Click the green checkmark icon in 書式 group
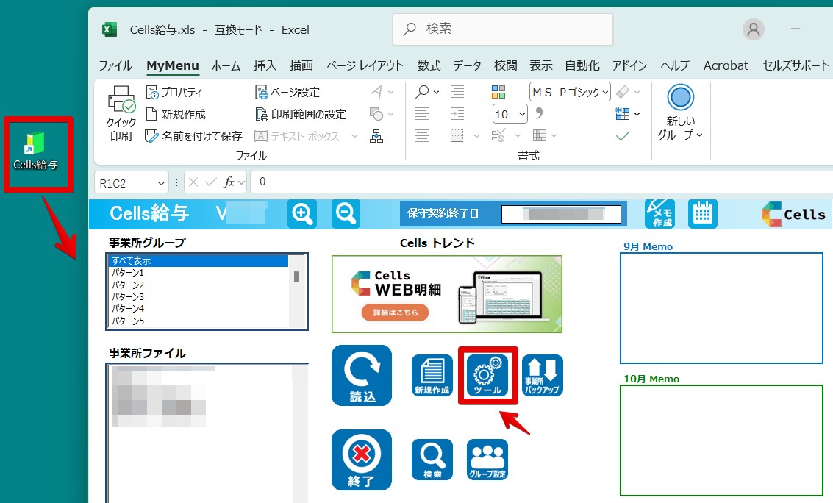The height and width of the screenshot is (503, 833). (623, 137)
